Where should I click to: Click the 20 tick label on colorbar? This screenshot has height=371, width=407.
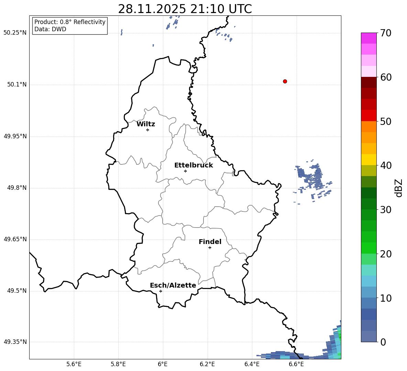click(x=386, y=254)
